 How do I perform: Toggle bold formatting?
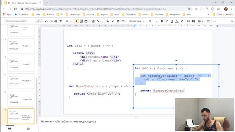point(162,21)
